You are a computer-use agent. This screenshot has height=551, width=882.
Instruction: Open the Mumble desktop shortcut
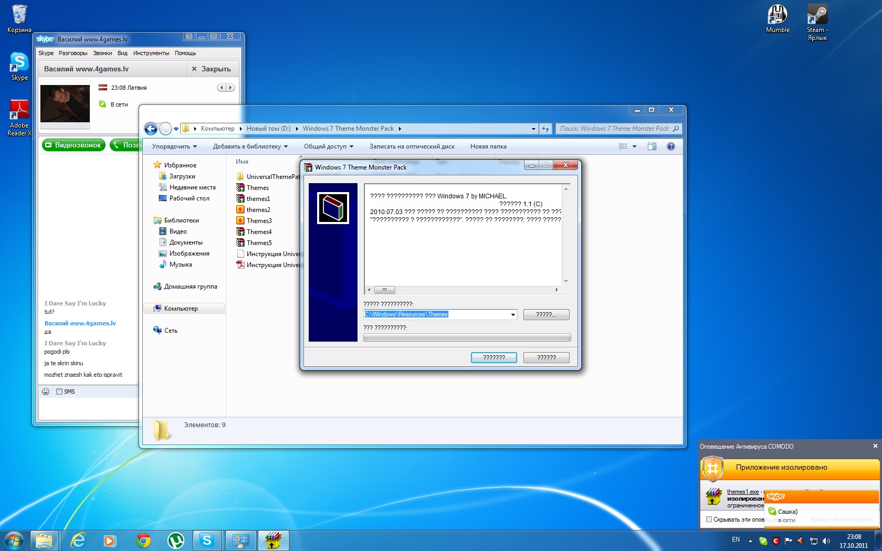(778, 19)
